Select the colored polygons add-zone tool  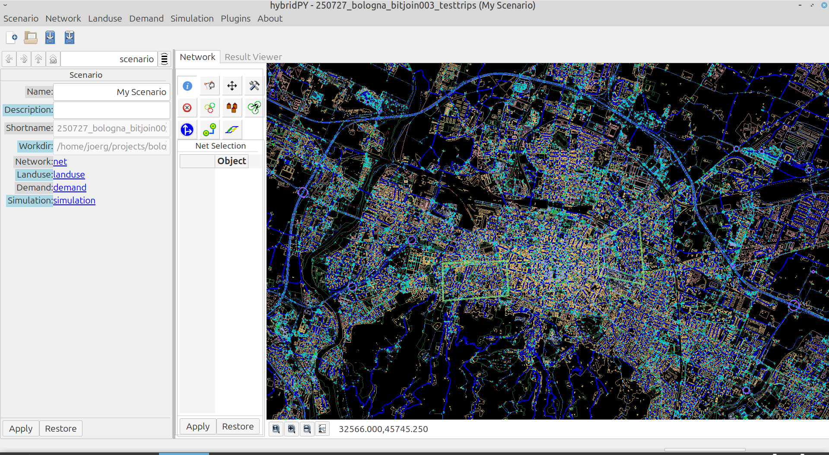click(210, 108)
